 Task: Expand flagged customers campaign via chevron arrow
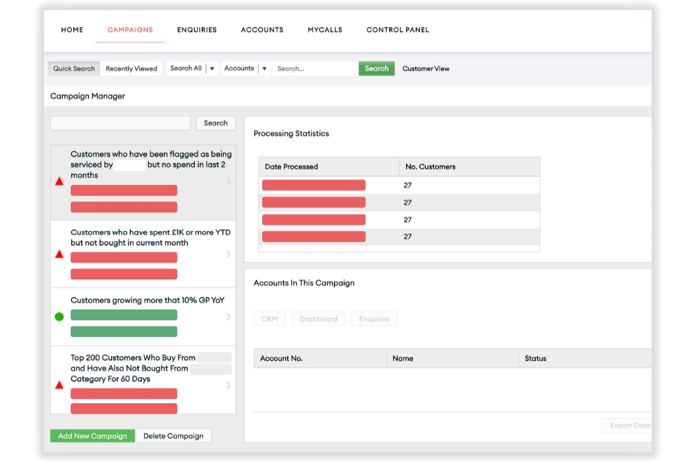(228, 182)
